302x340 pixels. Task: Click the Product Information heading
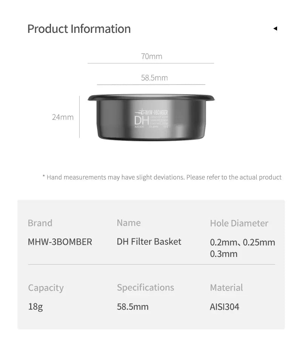pyautogui.click(x=79, y=29)
